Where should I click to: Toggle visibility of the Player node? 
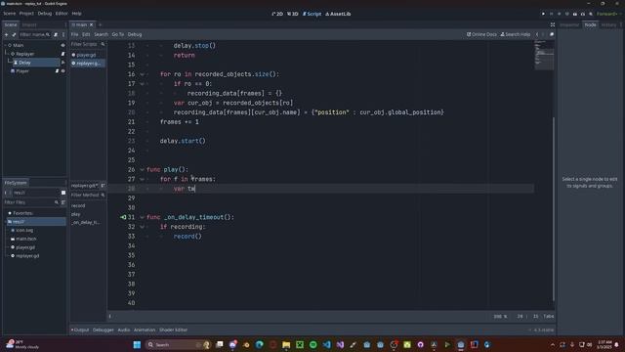(x=62, y=71)
